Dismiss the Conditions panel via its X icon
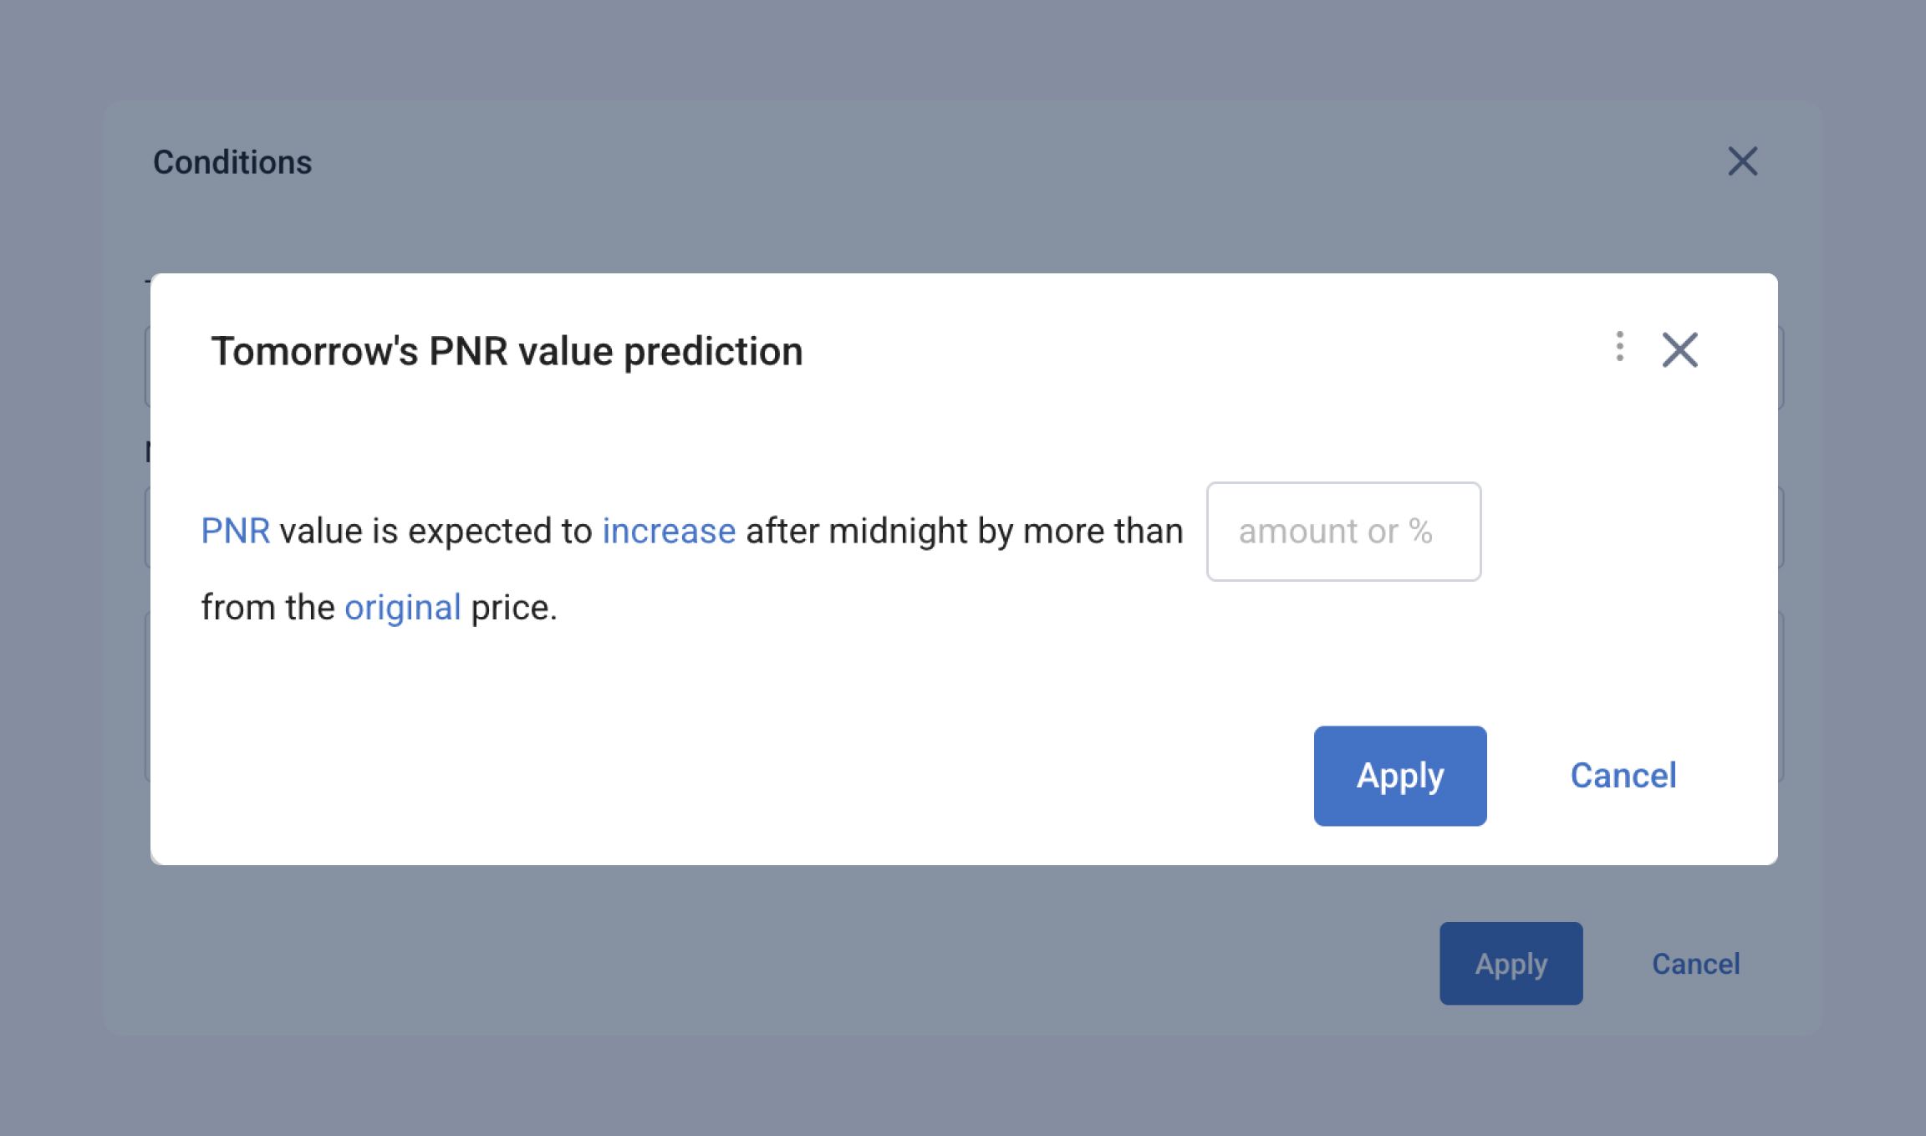Screen dimensions: 1926x1136 click(x=1742, y=161)
